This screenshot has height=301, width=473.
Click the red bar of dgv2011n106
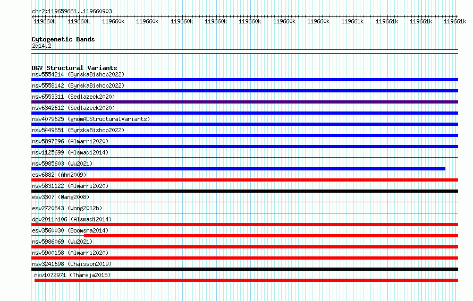pyautogui.click(x=244, y=225)
